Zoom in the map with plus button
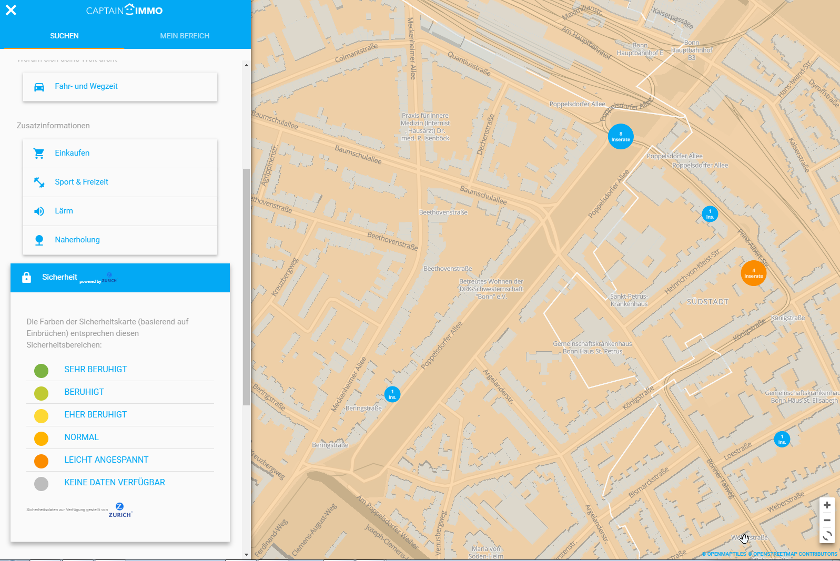The image size is (840, 561). (827, 505)
